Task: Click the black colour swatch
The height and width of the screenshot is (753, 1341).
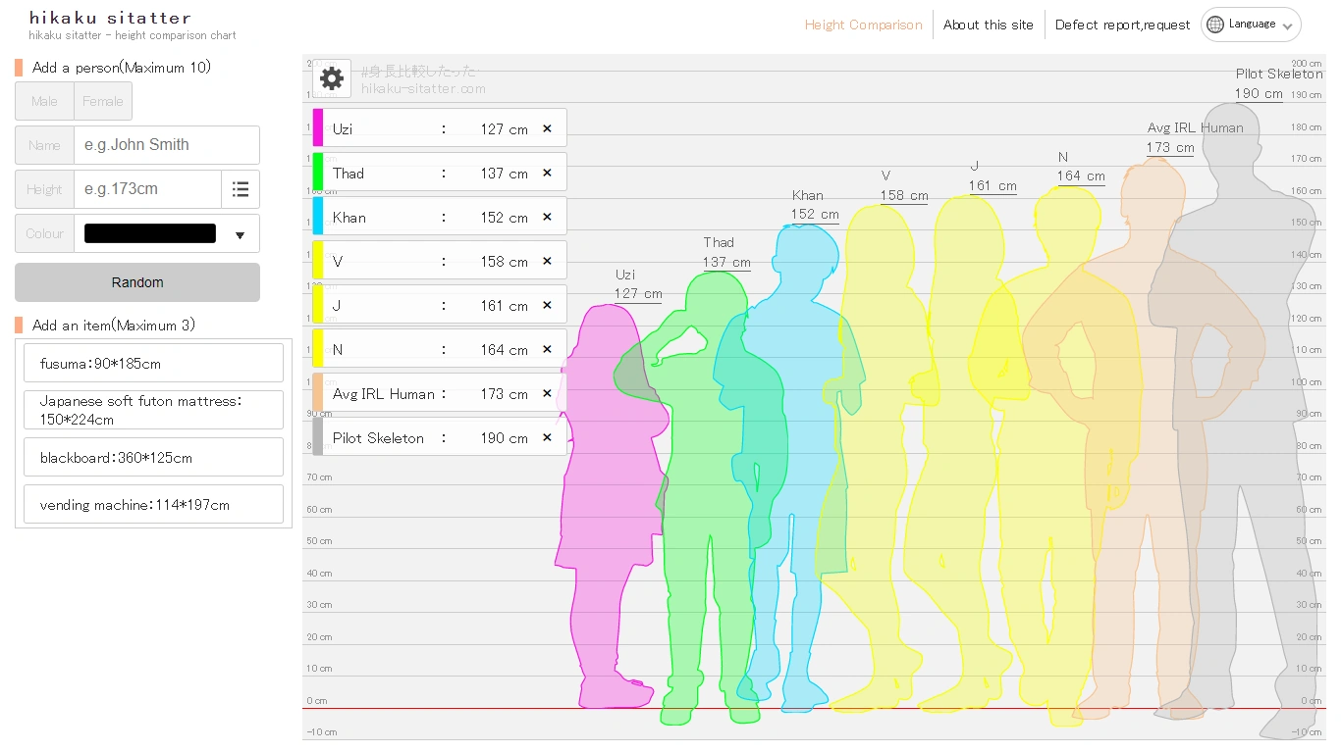Action: coord(149,233)
